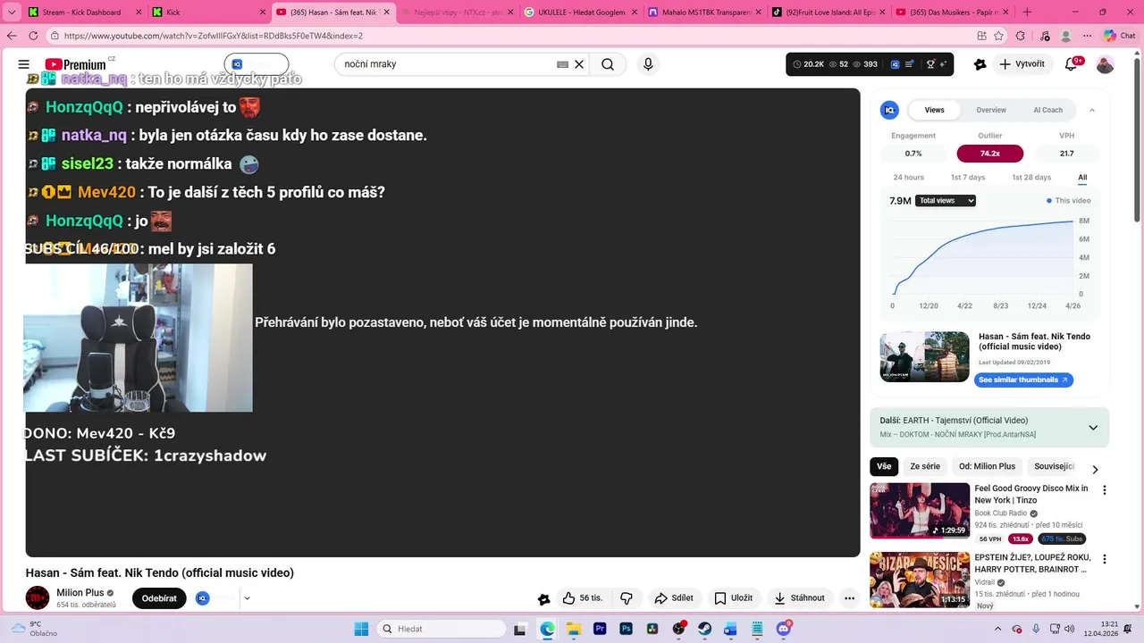This screenshot has height=643, width=1144.
Task: Select the Ze série filter chip
Action: pos(925,466)
